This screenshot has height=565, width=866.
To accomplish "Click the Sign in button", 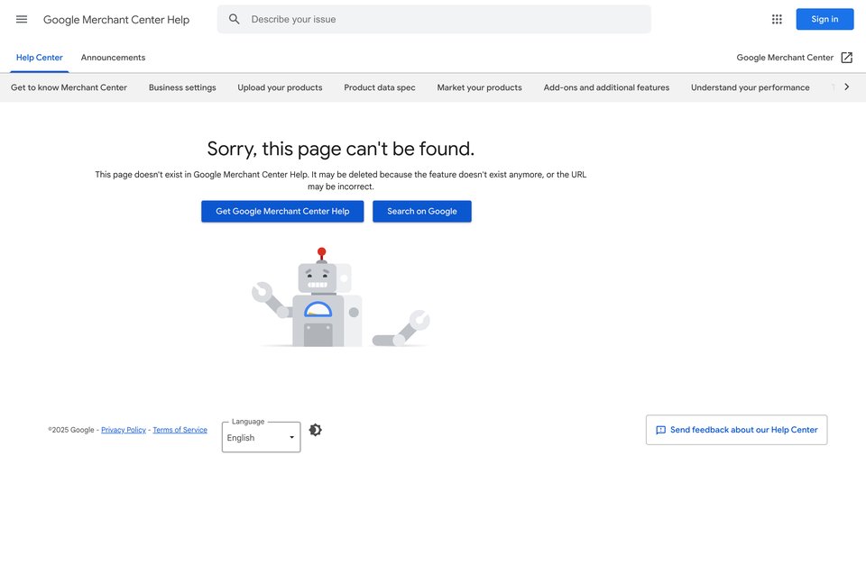I will [825, 19].
